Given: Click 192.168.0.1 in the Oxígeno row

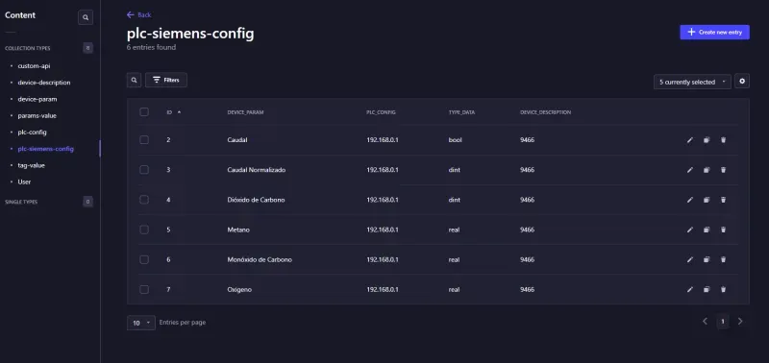Looking at the screenshot, I should [383, 289].
